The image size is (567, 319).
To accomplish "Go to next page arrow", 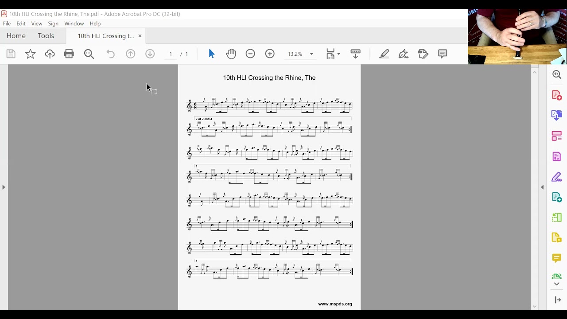I will [150, 54].
